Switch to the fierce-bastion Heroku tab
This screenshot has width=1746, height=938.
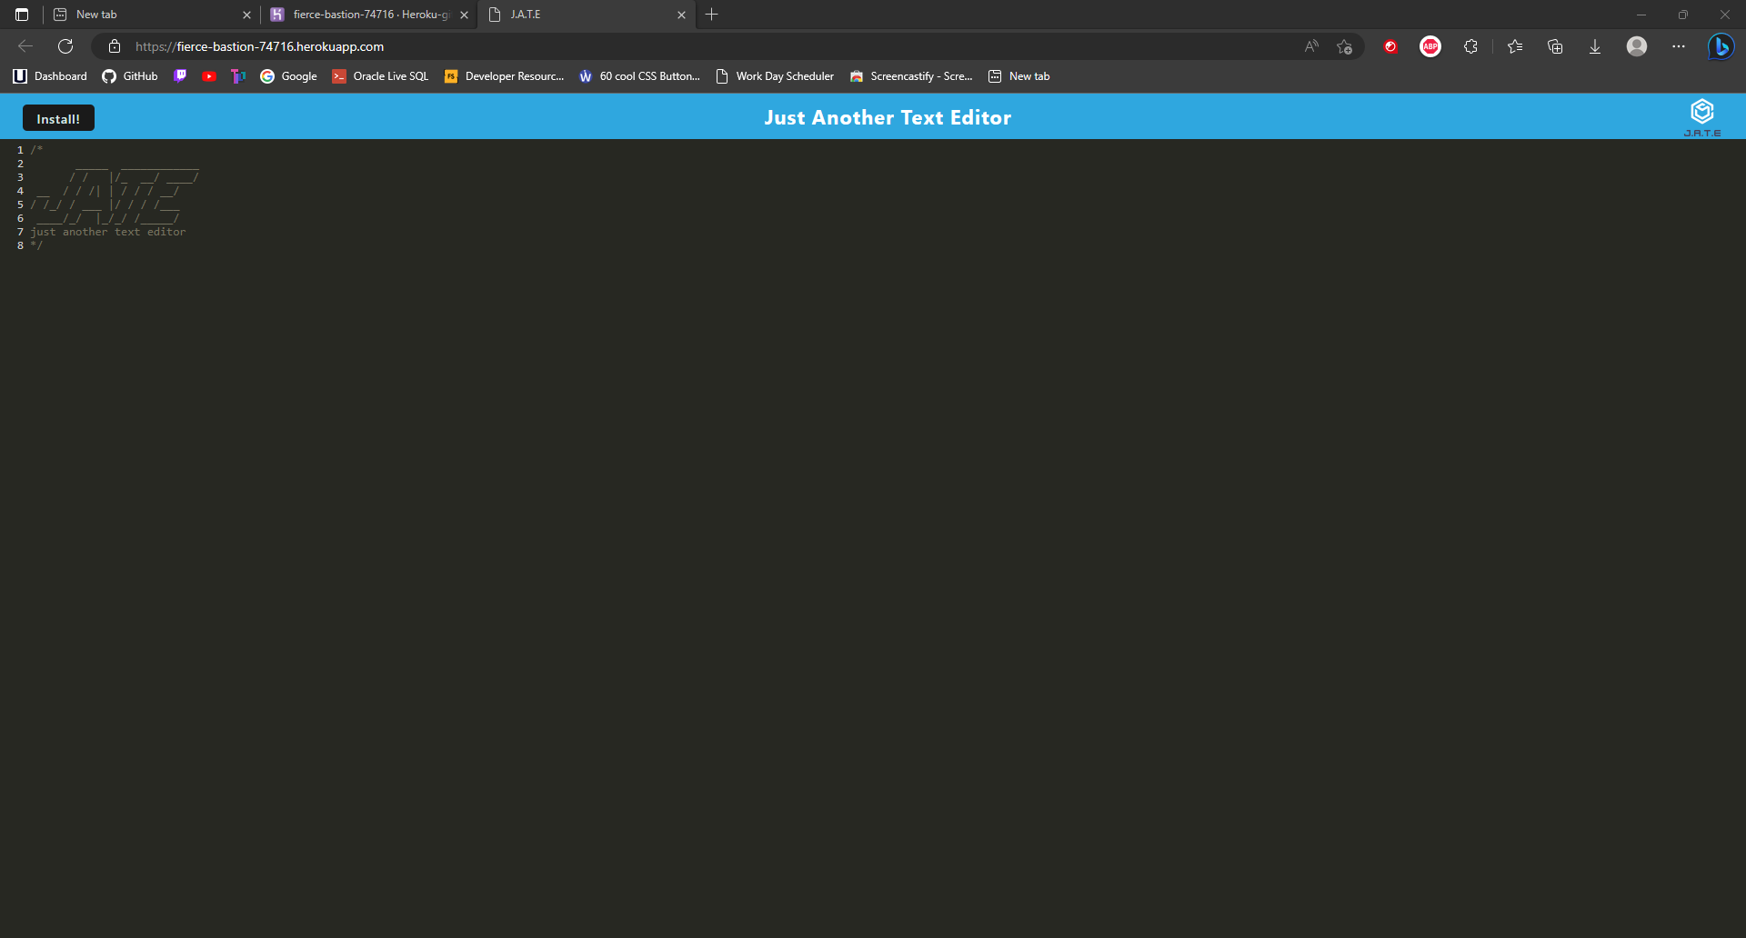tap(364, 15)
